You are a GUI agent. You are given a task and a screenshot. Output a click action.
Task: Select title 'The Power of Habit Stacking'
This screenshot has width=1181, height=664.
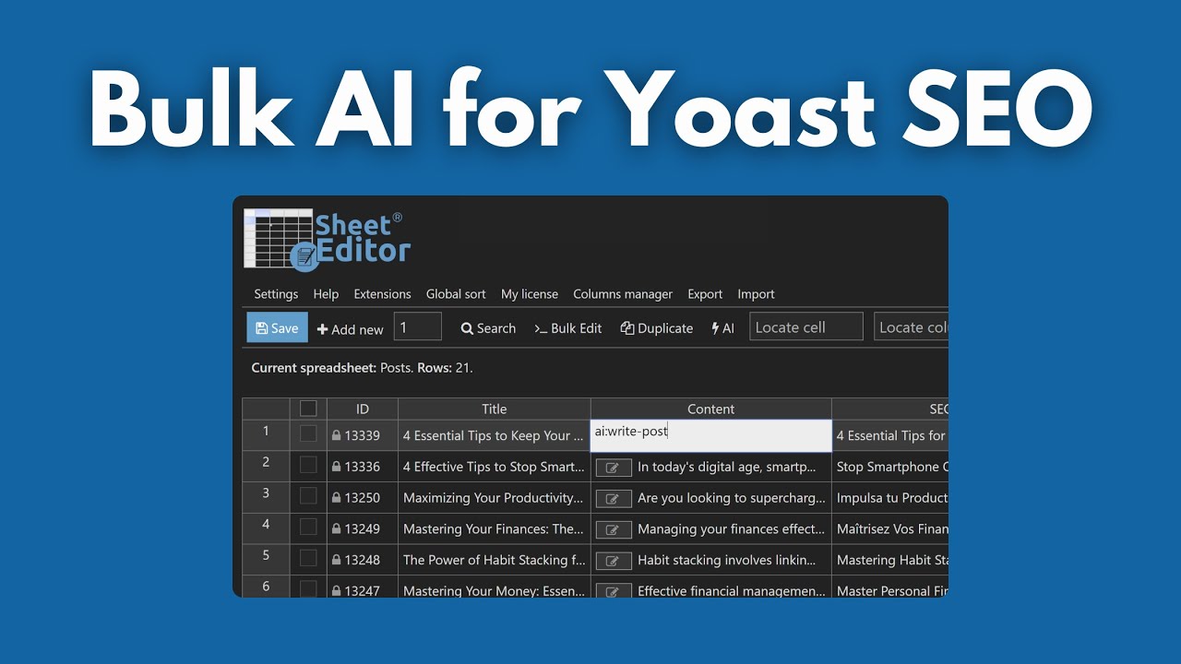[x=494, y=560]
